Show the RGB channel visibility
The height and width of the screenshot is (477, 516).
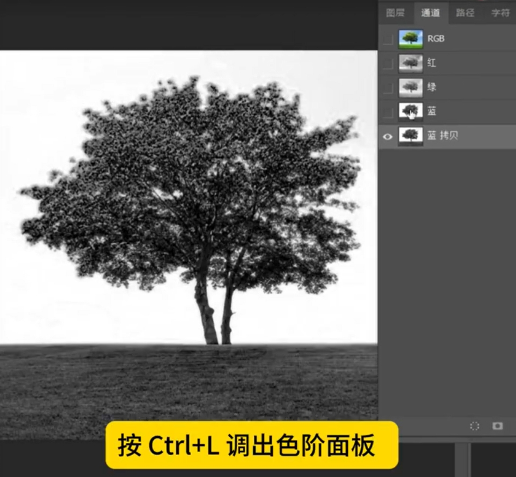click(388, 38)
